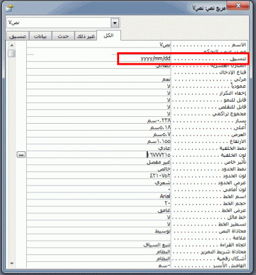
Task: Click the vertical scrollbar thumb
Action: click(12, 54)
